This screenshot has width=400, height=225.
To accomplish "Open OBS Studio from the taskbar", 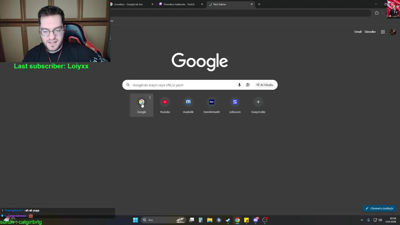I will tap(265, 220).
